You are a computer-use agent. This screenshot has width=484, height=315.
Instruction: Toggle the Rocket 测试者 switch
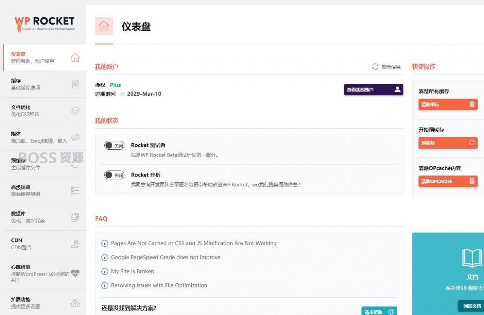pos(114,145)
